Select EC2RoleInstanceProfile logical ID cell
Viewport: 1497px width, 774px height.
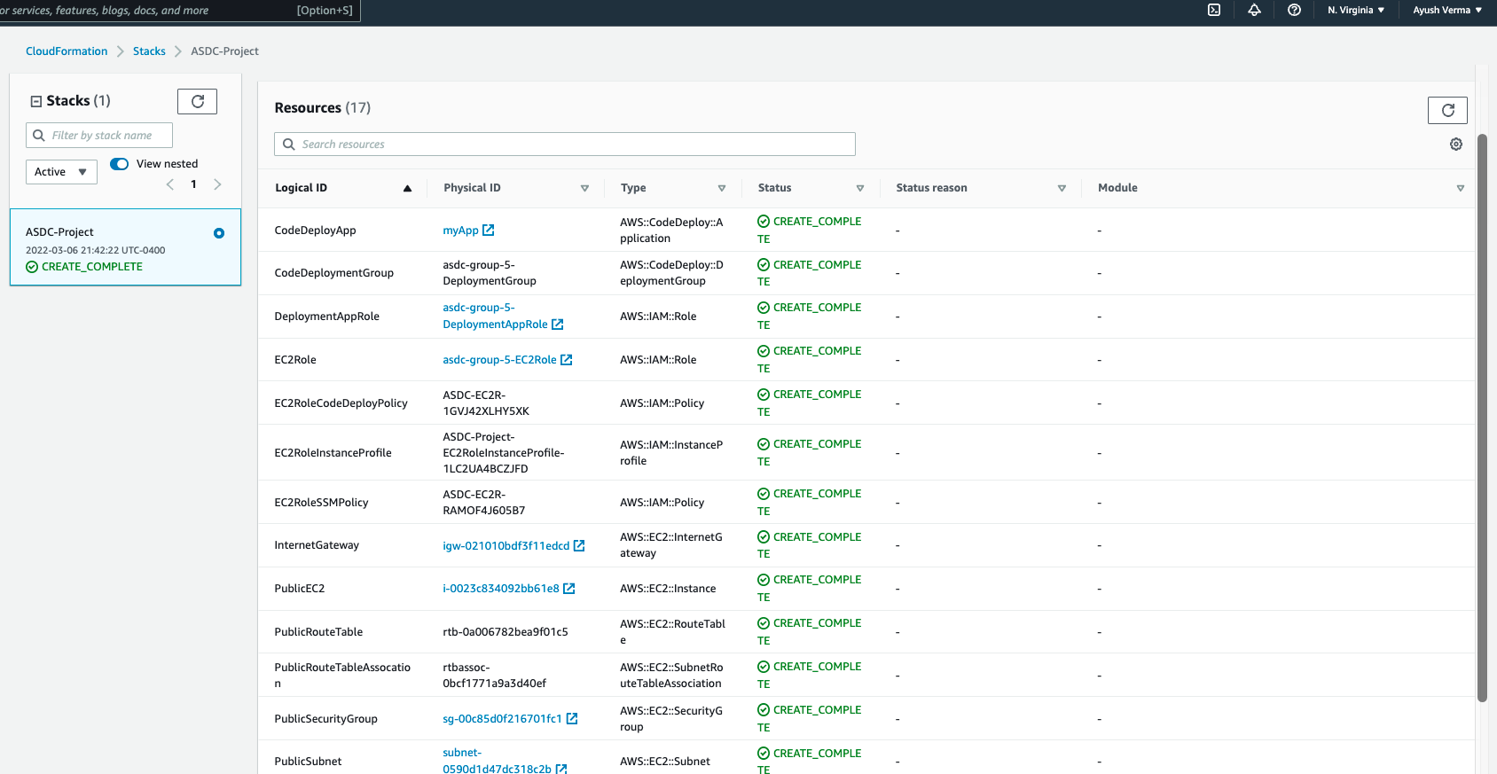click(x=333, y=453)
